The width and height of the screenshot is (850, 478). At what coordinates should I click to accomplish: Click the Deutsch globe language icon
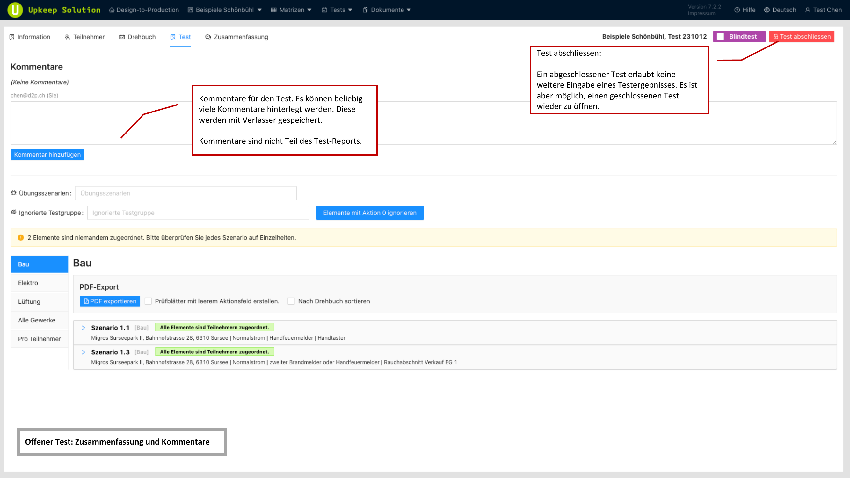coord(767,10)
